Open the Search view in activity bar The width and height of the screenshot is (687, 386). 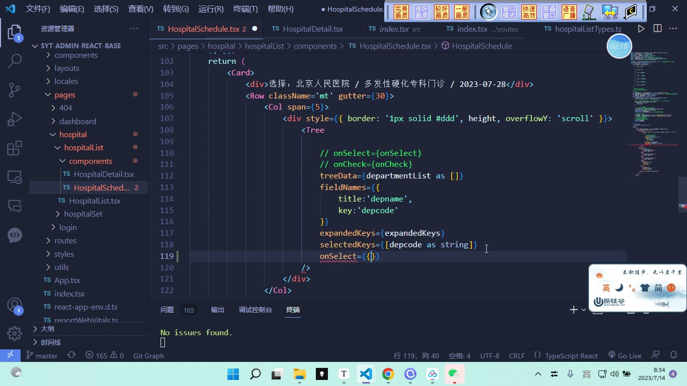15,61
